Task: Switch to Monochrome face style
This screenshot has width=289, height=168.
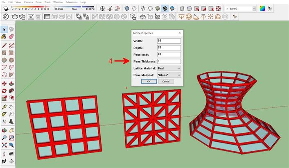Action: coord(172,9)
